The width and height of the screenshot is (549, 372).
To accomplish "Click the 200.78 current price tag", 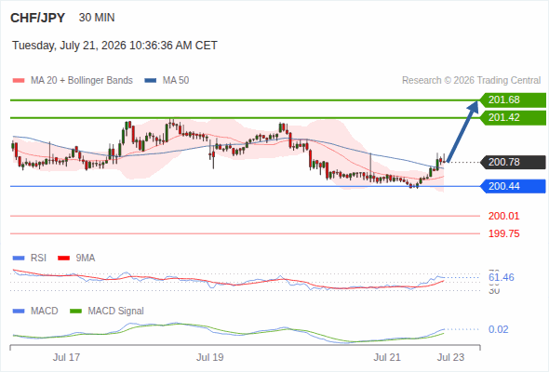I will pyautogui.click(x=513, y=162).
